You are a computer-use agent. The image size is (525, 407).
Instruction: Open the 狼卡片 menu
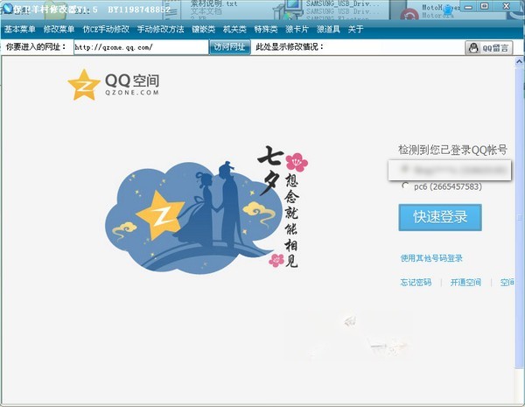pyautogui.click(x=297, y=29)
